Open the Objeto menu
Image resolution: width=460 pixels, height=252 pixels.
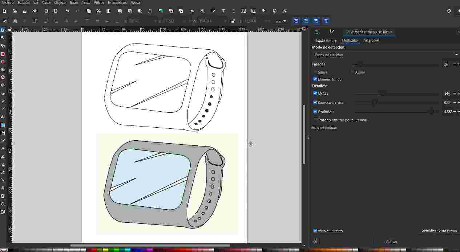click(60, 3)
